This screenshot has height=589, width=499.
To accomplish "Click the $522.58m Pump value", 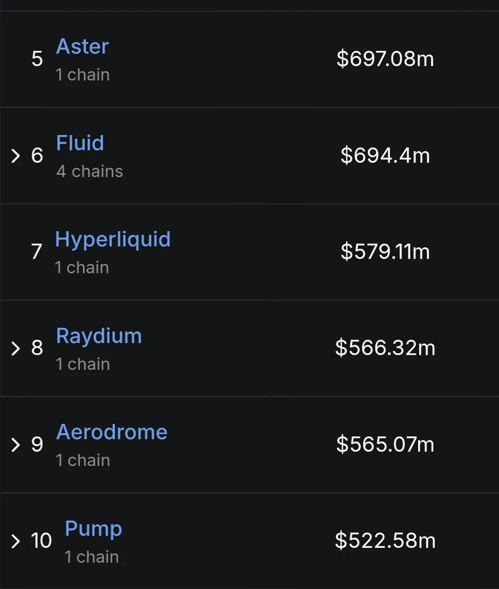I will point(385,540).
